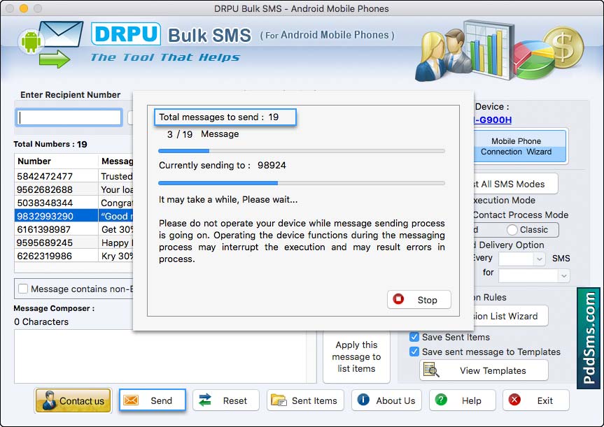Click the Android envelope logo icon

pyautogui.click(x=51, y=45)
